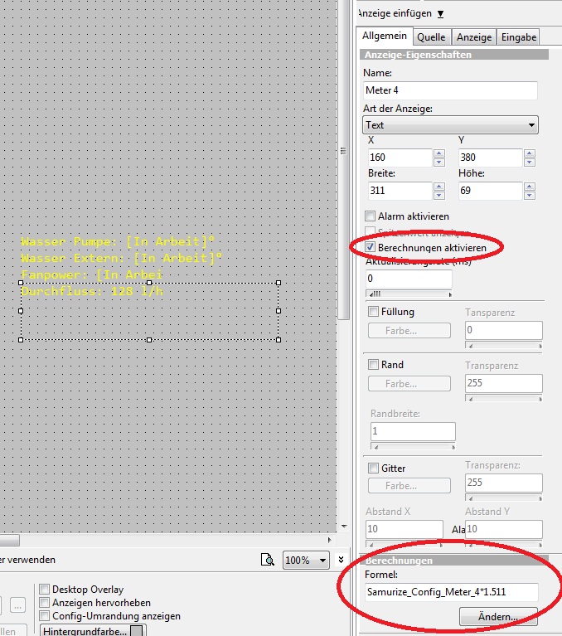The image size is (562, 636).
Task: Click the Name field containing Meter 4
Action: point(450,90)
